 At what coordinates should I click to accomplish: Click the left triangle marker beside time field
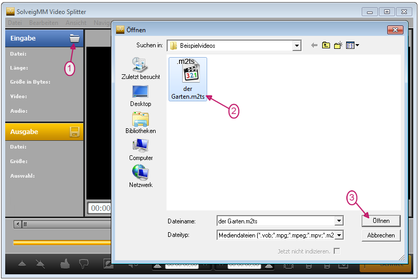[x=157, y=266]
